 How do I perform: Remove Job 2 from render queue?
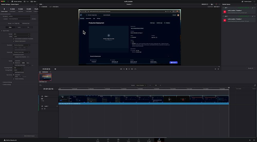[x=255, y=16]
